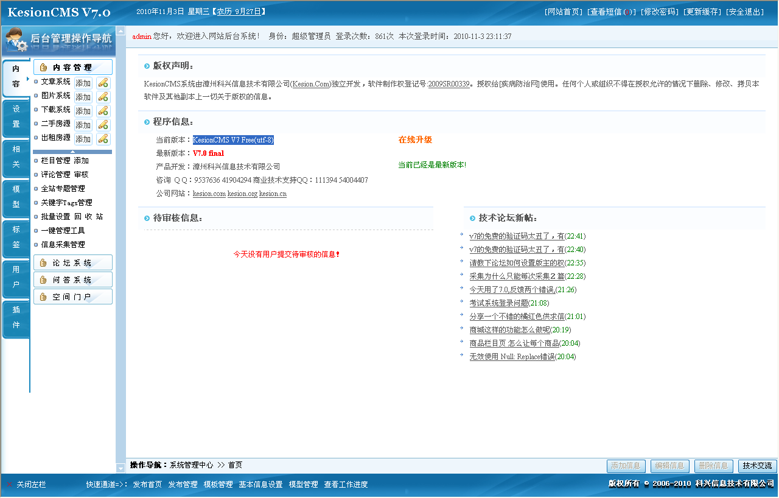The width and height of the screenshot is (779, 498).
Task: Click 发布首页 in the quick channel bar
Action: (147, 485)
